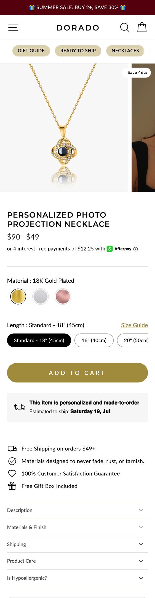Click the Afterpay info icon

(135, 249)
